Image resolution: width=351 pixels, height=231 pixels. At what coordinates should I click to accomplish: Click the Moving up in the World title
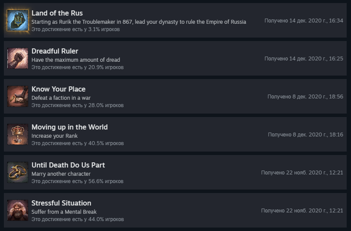[70, 127]
